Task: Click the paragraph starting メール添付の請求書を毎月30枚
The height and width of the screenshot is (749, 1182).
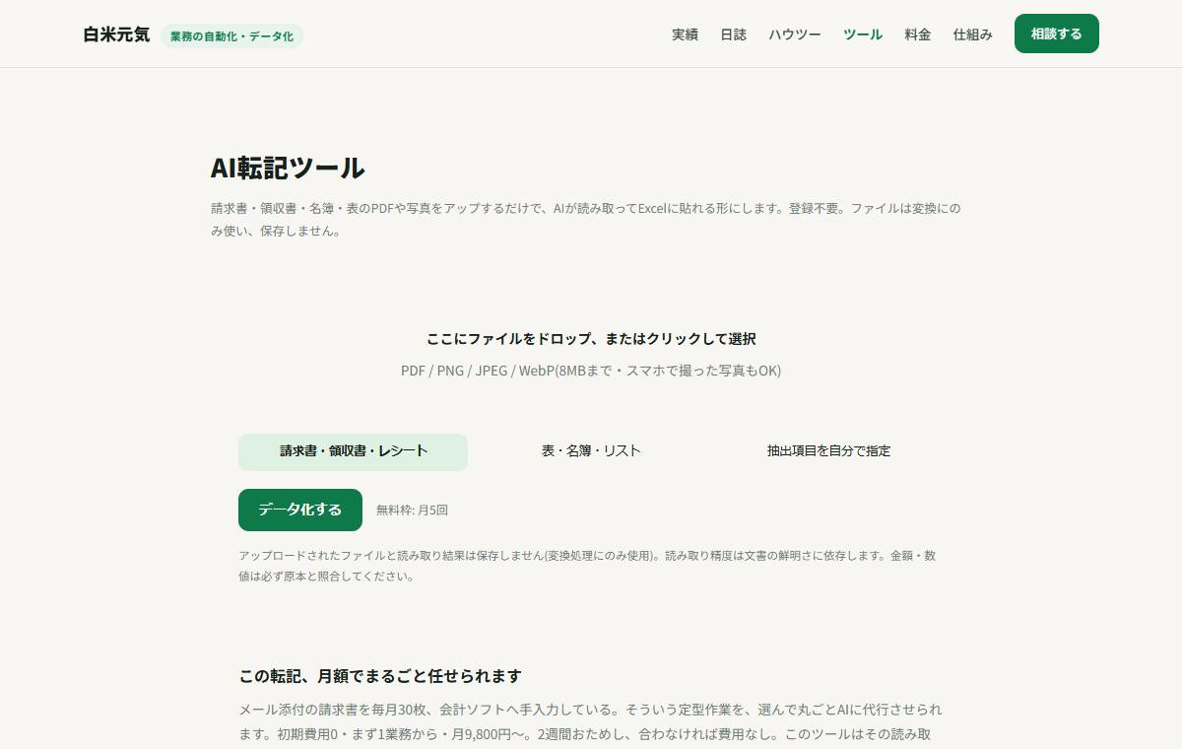Action: (x=590, y=721)
